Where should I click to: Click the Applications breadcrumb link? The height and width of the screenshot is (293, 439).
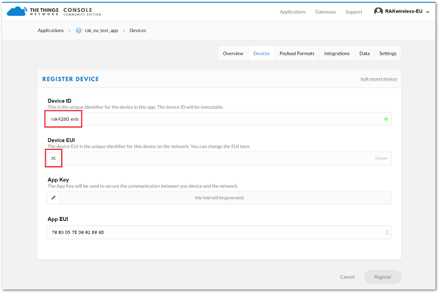(51, 30)
